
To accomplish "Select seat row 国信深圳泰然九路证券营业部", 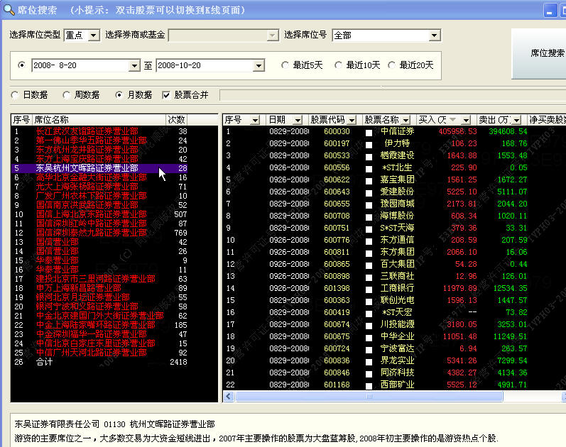I will [x=92, y=233].
